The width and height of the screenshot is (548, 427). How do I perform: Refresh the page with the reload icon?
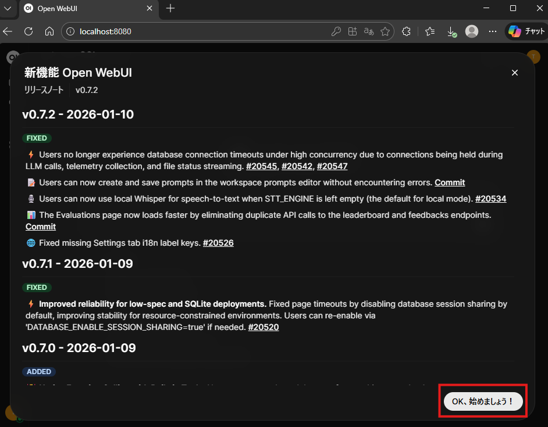(x=29, y=31)
